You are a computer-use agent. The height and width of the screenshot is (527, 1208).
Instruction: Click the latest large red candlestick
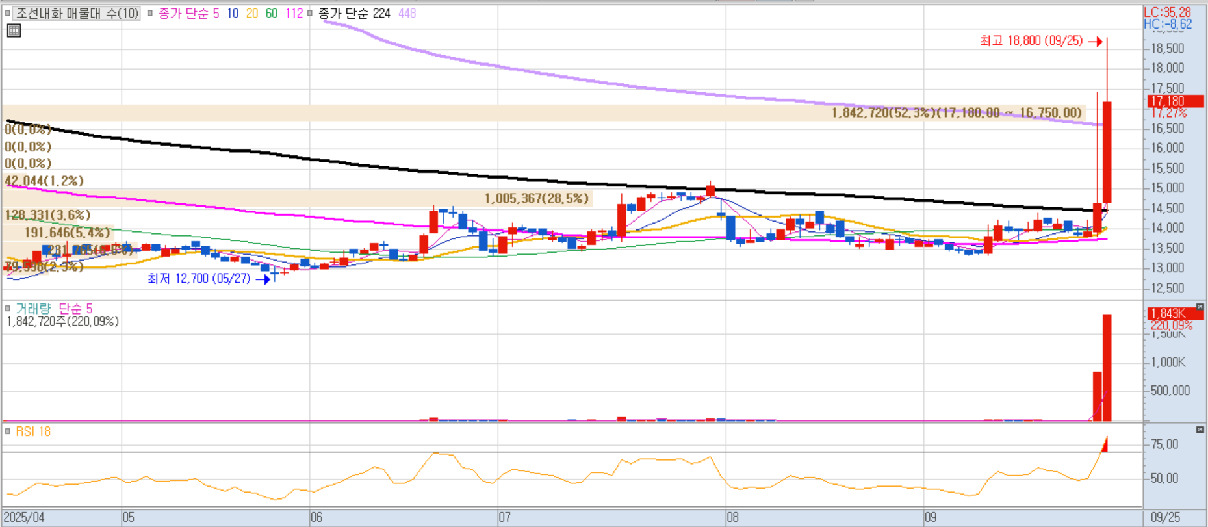click(x=1107, y=152)
